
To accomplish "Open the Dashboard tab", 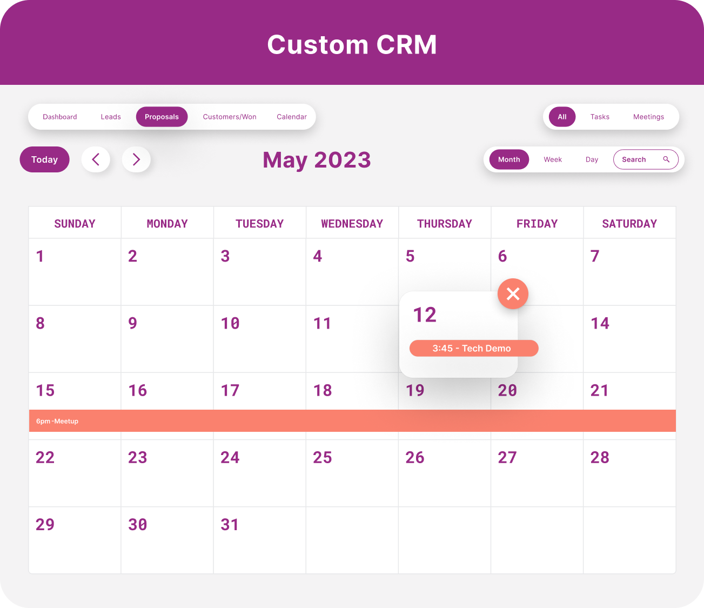I will 60,117.
